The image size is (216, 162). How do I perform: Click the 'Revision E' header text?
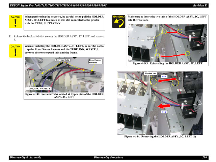coord(200,5)
